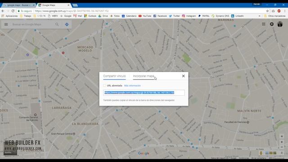Open the Calendario bookmark
Screen dimensions: 288x162
point(129,16)
